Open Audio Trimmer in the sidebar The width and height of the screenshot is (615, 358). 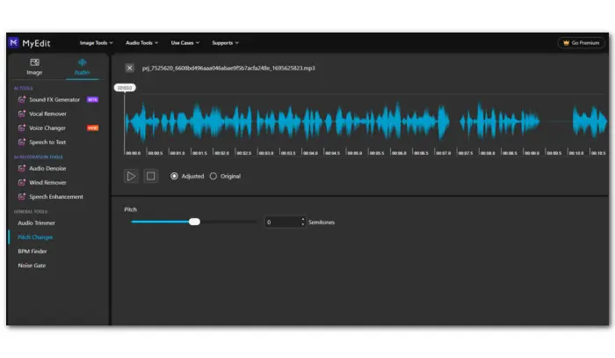[37, 223]
